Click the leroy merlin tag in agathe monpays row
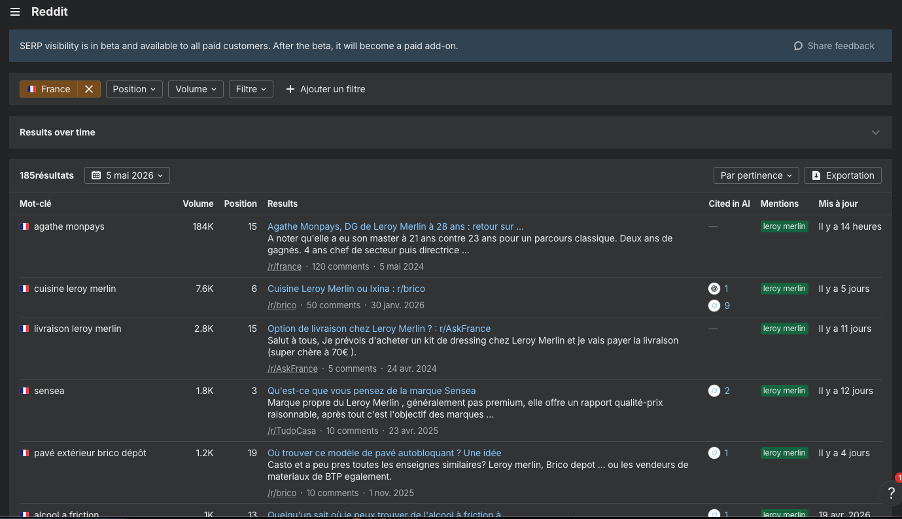 click(x=784, y=226)
